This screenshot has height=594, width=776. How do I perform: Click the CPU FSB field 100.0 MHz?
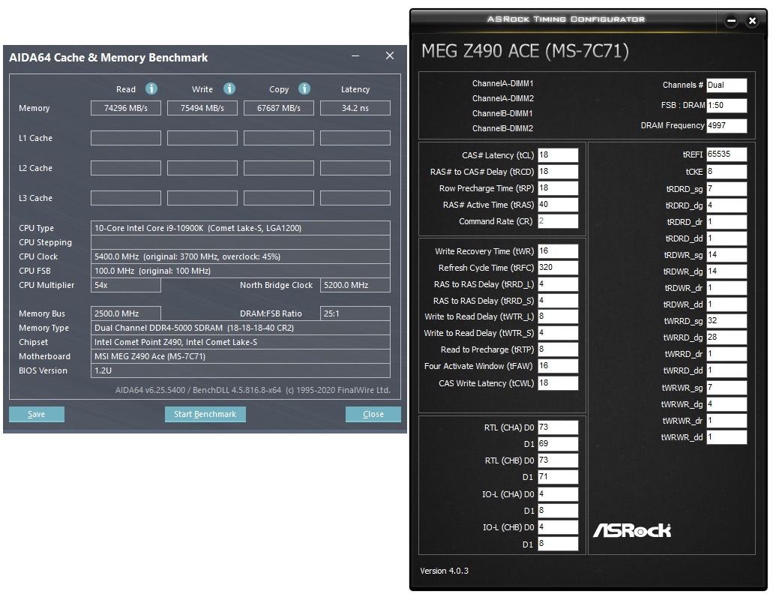click(241, 271)
